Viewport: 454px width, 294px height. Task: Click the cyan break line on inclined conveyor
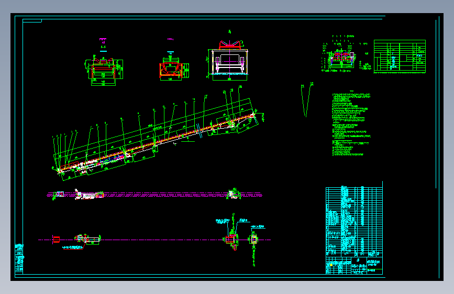pyautogui.click(x=199, y=131)
